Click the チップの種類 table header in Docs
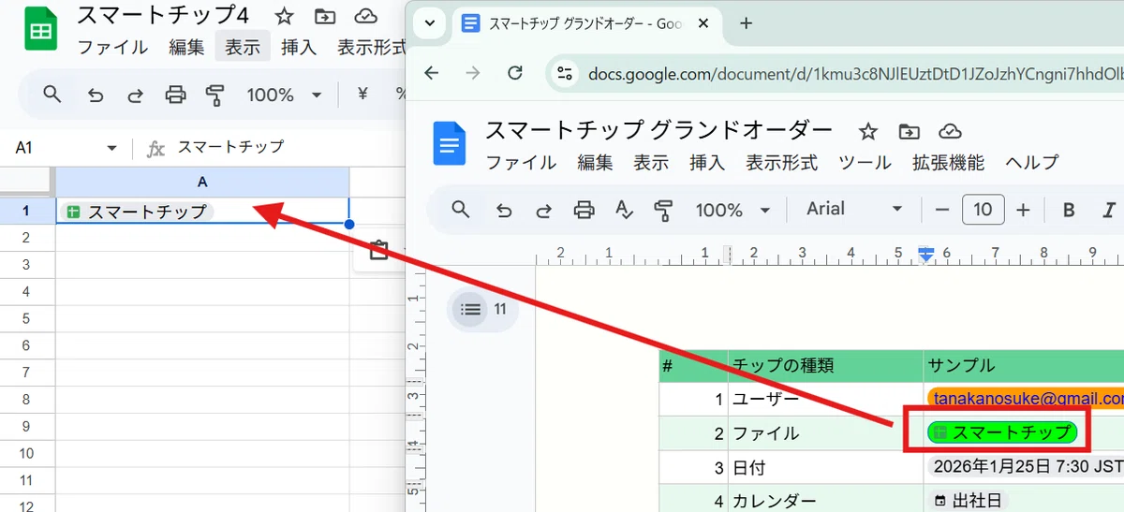Viewport: 1124px width, 512px height. [825, 366]
